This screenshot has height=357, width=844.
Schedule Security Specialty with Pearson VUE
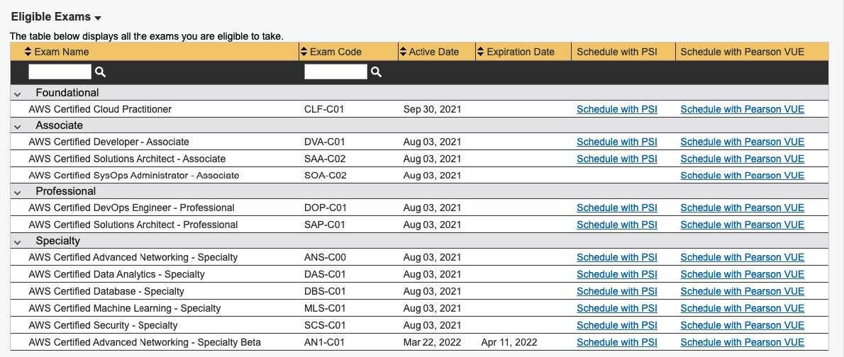tap(742, 325)
